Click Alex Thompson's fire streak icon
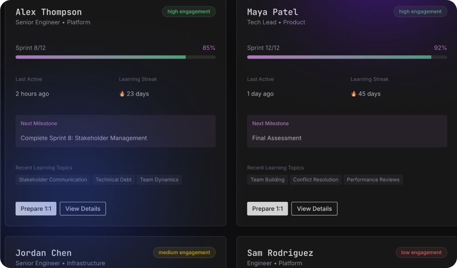 click(122, 94)
